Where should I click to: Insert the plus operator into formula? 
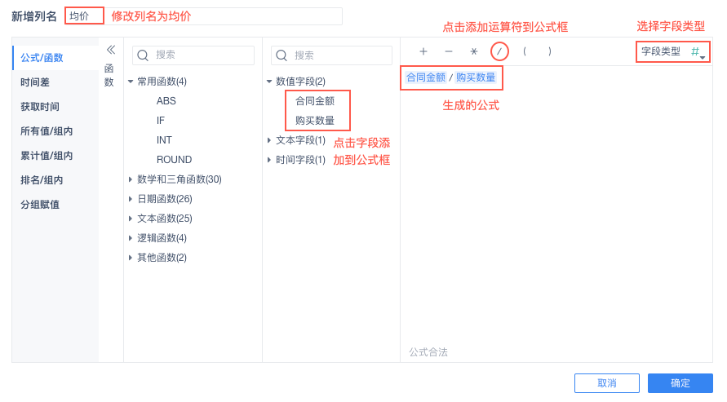click(423, 51)
